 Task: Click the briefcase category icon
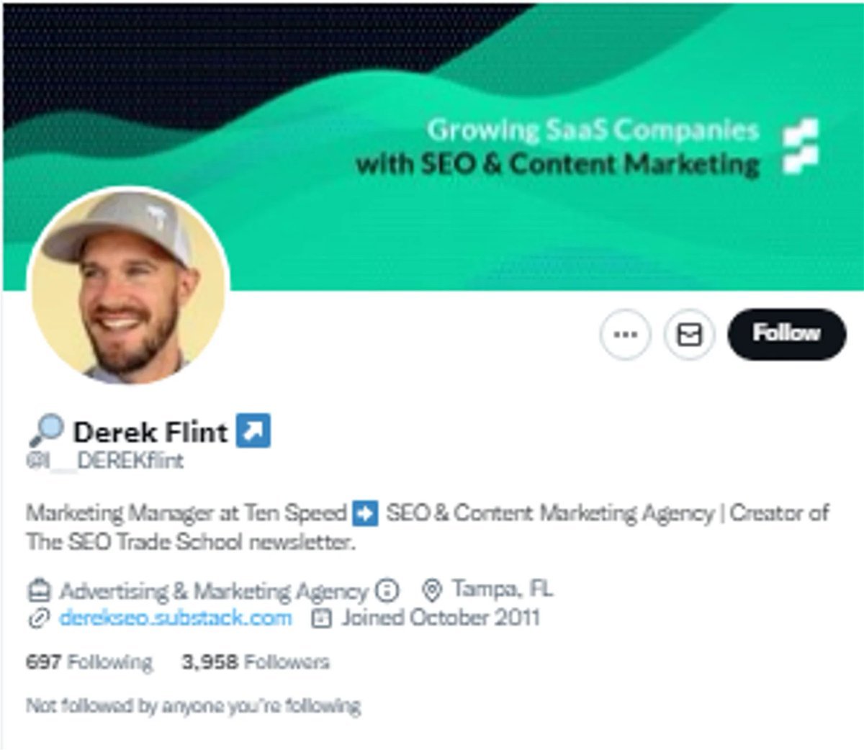click(39, 592)
